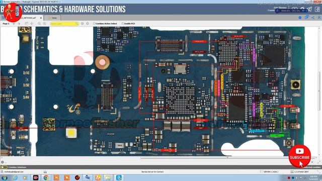
Task: Go to previous page arrow
Action: click(14, 24)
